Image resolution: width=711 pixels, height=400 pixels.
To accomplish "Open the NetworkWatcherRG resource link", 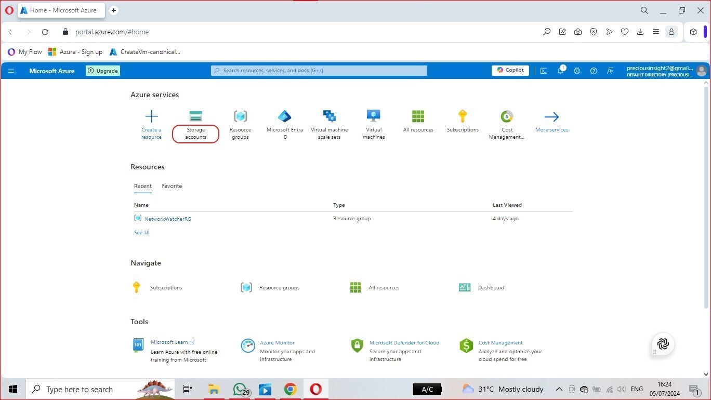I will click(x=168, y=219).
